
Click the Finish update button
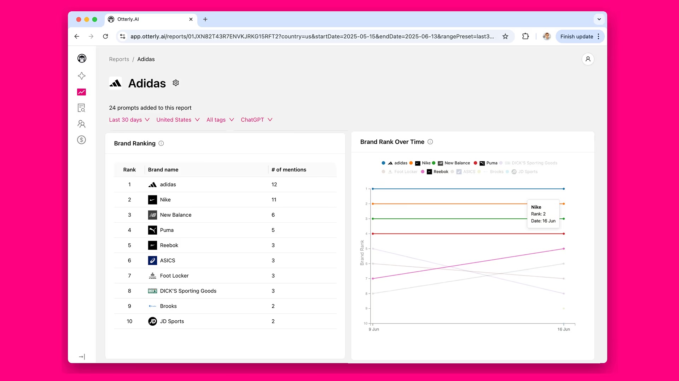[576, 37]
